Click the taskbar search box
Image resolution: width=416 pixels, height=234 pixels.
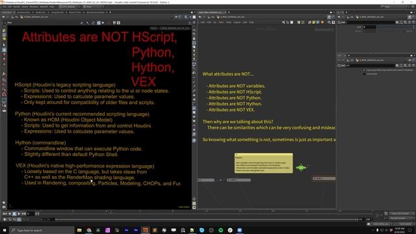[42, 230]
